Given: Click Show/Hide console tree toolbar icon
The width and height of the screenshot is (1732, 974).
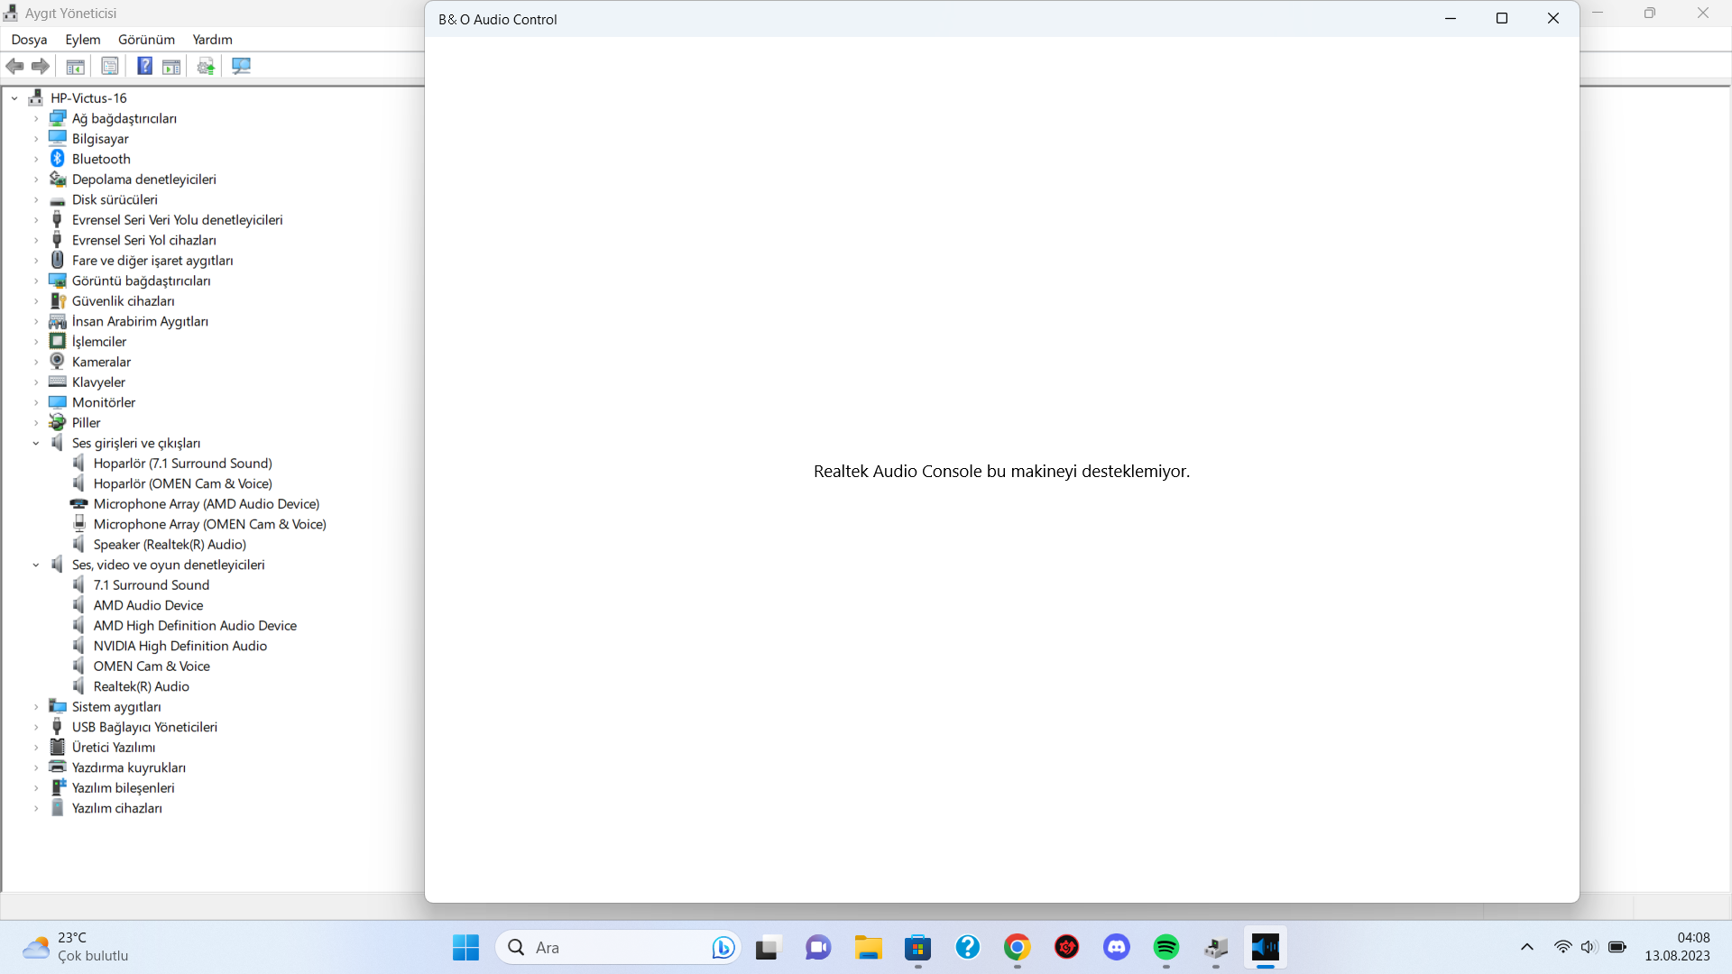Looking at the screenshot, I should pyautogui.click(x=76, y=66).
